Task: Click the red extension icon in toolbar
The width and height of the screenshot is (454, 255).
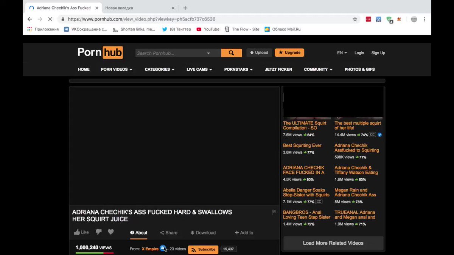Action: [x=368, y=19]
